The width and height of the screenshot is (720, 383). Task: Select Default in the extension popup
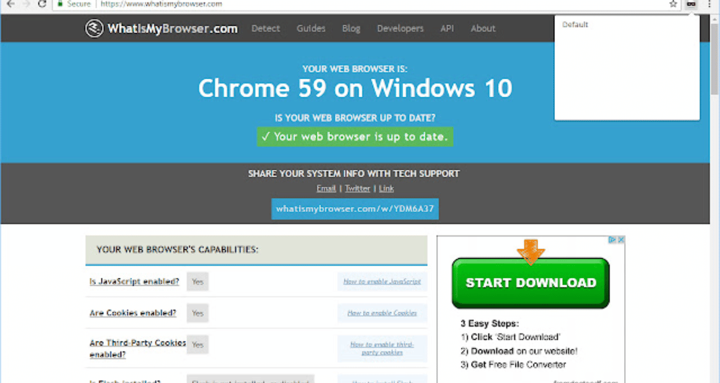[575, 25]
